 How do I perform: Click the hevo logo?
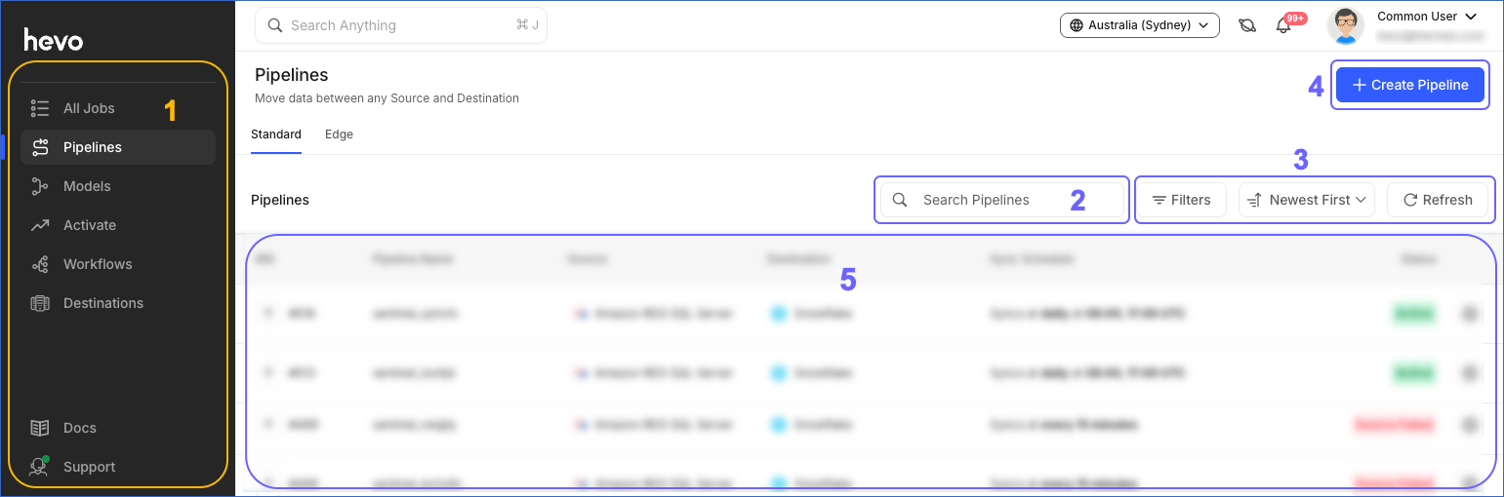point(54,40)
